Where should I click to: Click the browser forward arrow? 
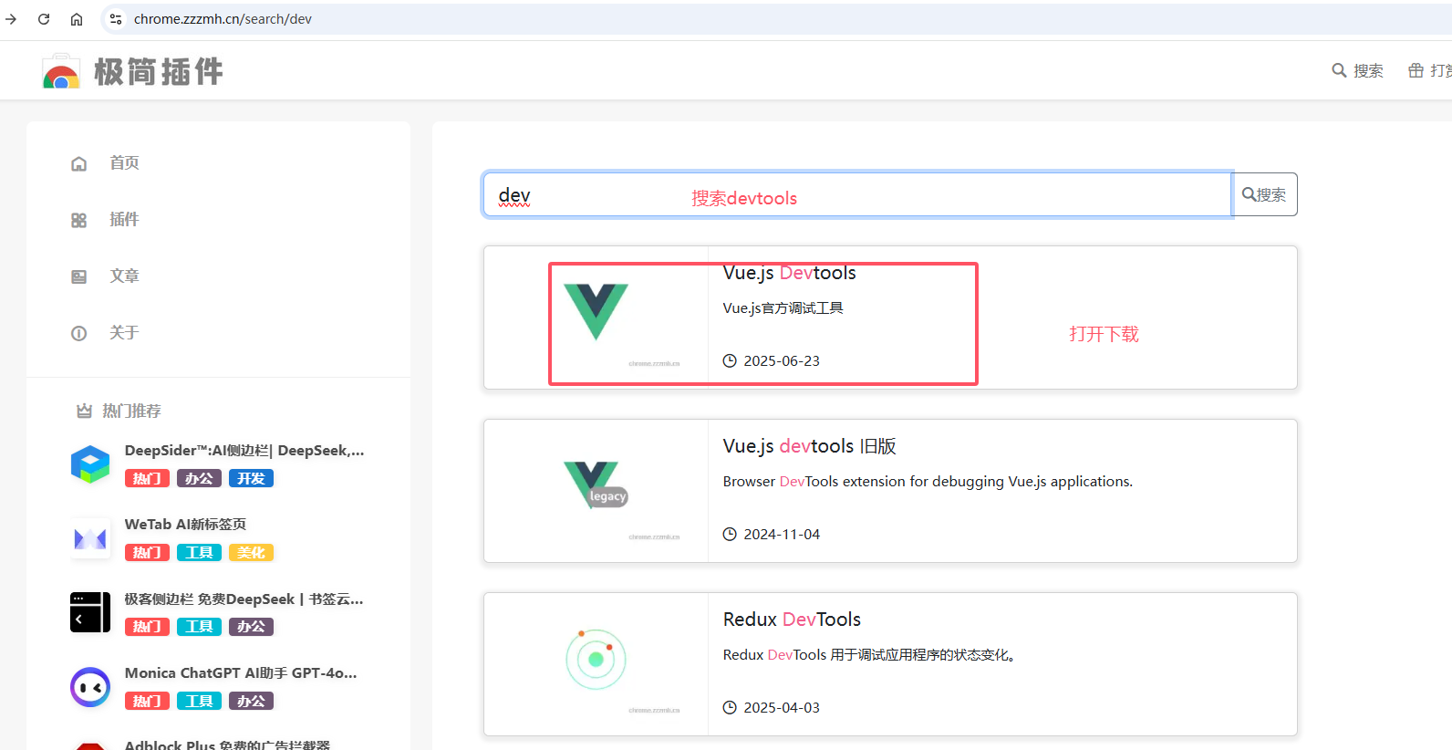pos(11,19)
